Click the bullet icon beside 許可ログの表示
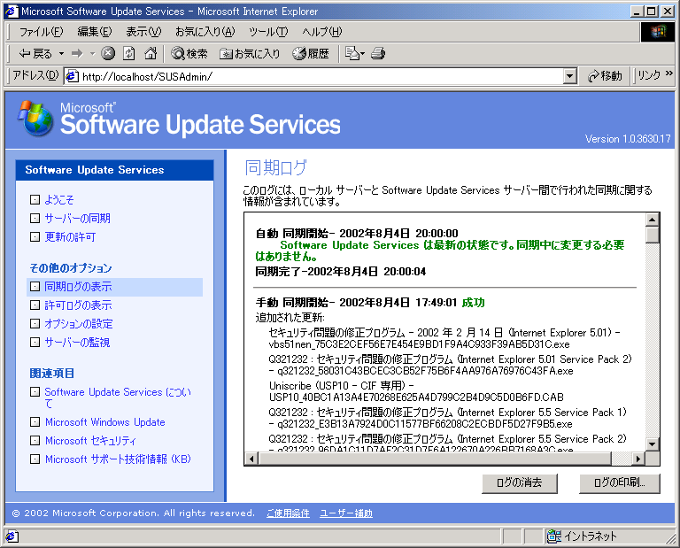 coord(35,305)
